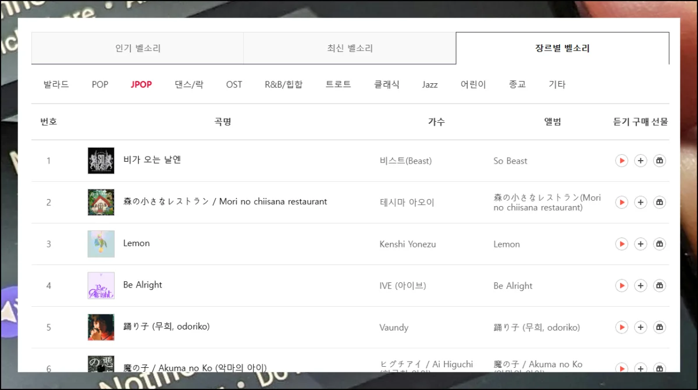
Task: Add 비가 오는 날엔 to purchase
Action: pos(640,161)
